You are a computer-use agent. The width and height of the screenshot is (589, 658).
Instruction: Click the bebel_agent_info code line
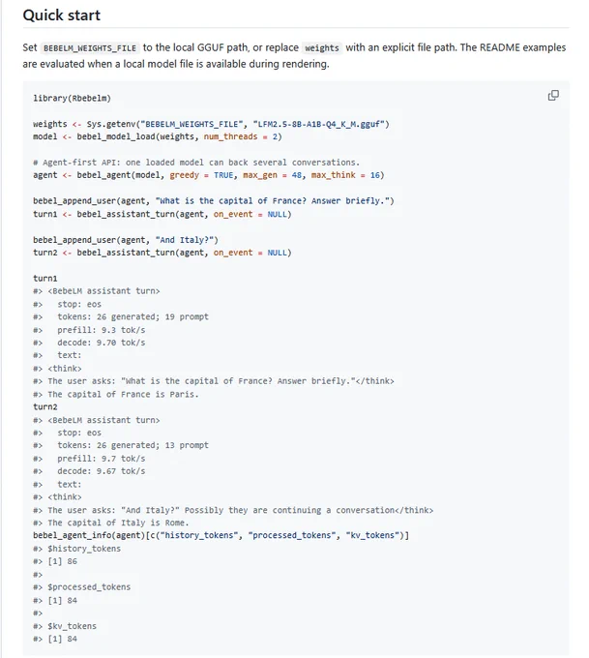click(221, 535)
